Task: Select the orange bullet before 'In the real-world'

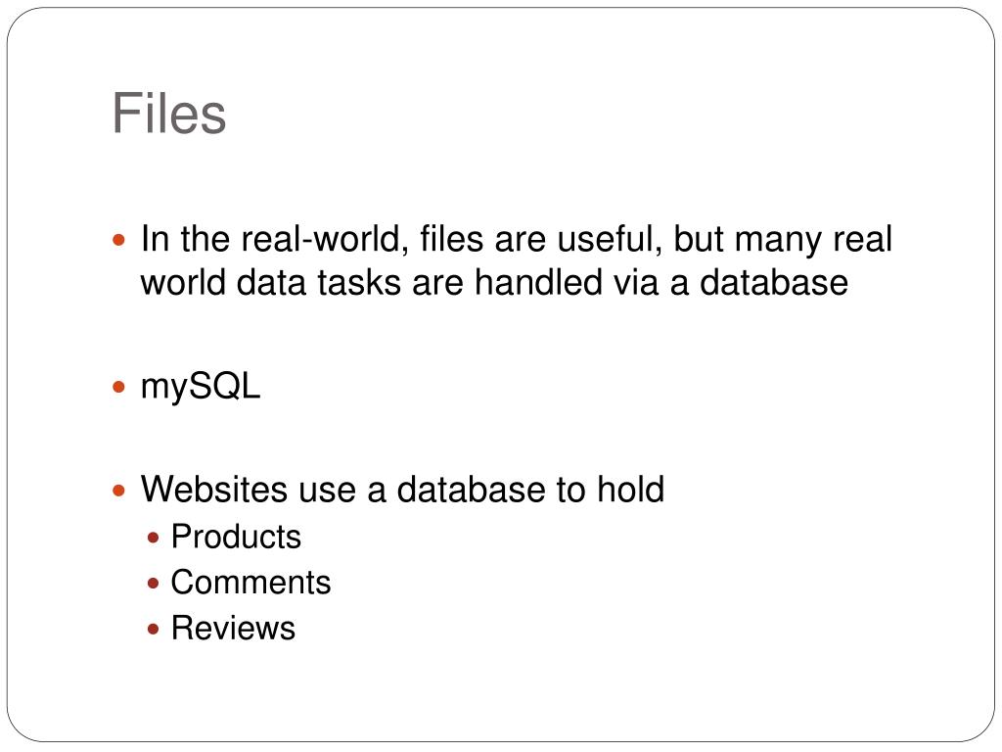Action: pyautogui.click(x=118, y=241)
